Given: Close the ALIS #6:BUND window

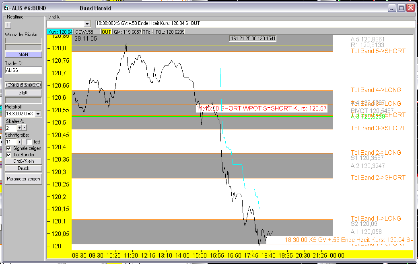Looking at the screenshot, I should (410, 8).
